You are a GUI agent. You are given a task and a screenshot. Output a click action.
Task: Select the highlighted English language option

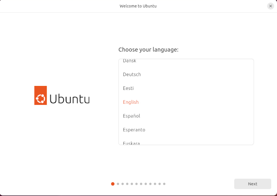point(131,102)
